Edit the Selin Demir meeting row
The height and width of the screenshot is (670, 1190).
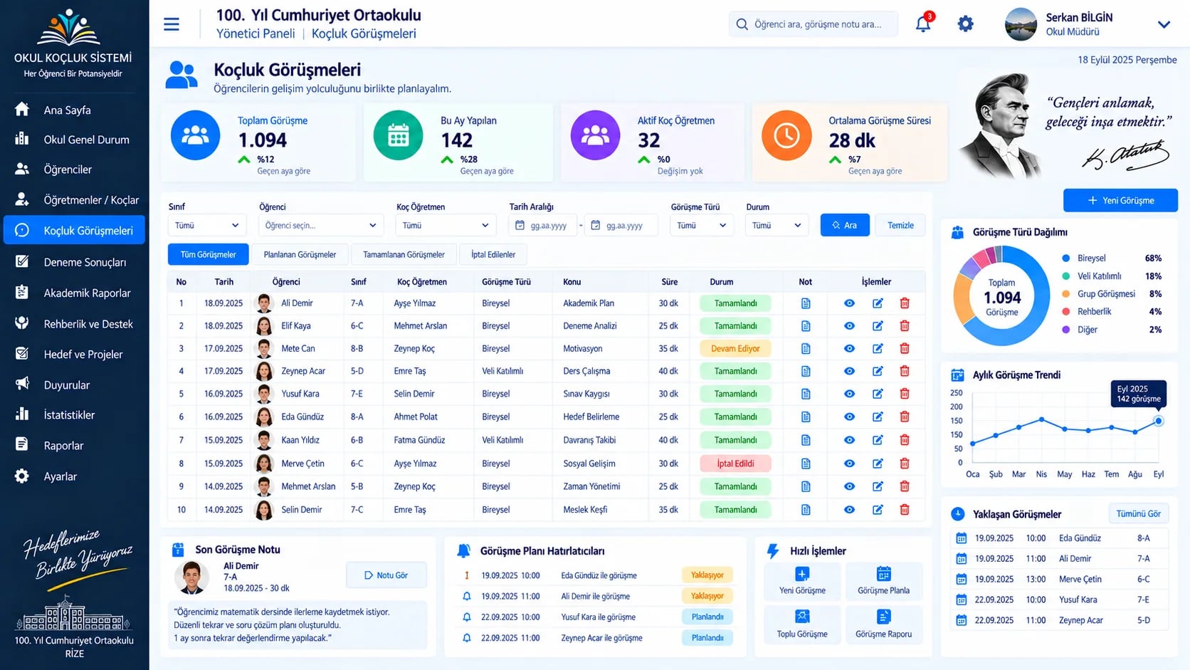pyautogui.click(x=878, y=510)
